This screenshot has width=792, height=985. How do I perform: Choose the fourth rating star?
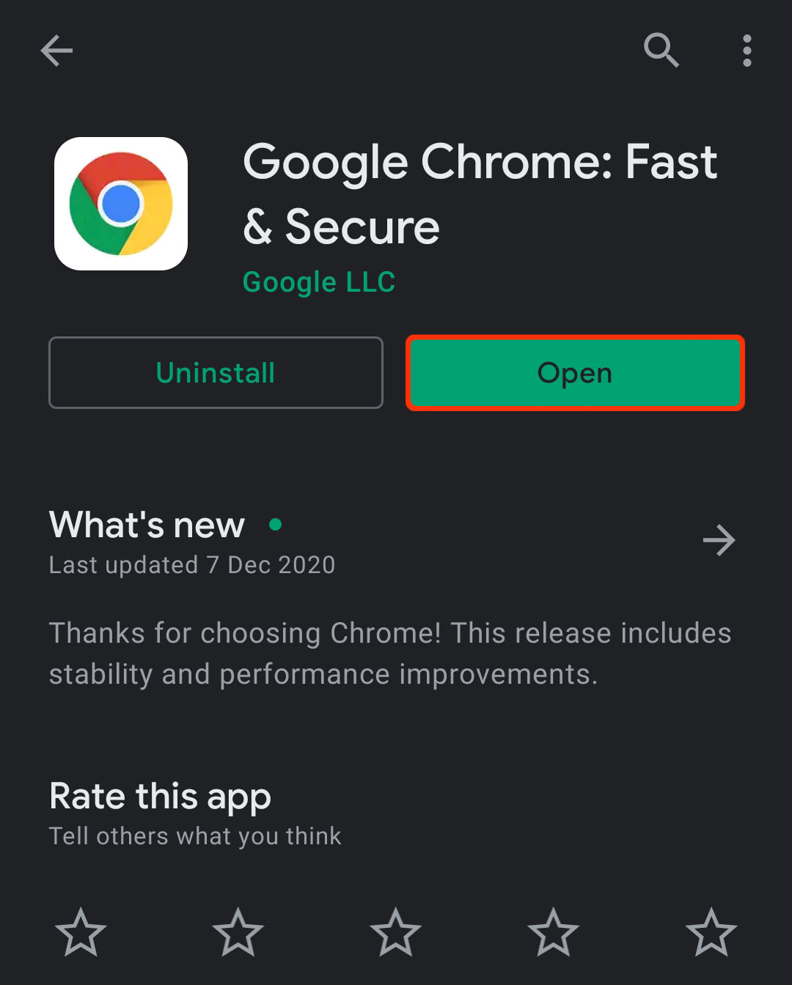pyautogui.click(x=554, y=932)
